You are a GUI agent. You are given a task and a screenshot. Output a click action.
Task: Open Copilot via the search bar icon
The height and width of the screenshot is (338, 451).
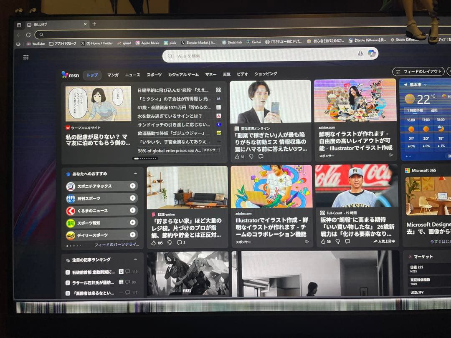coord(371,54)
